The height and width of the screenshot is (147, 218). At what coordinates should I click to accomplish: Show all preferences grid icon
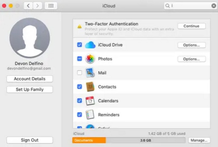pos(51,6)
